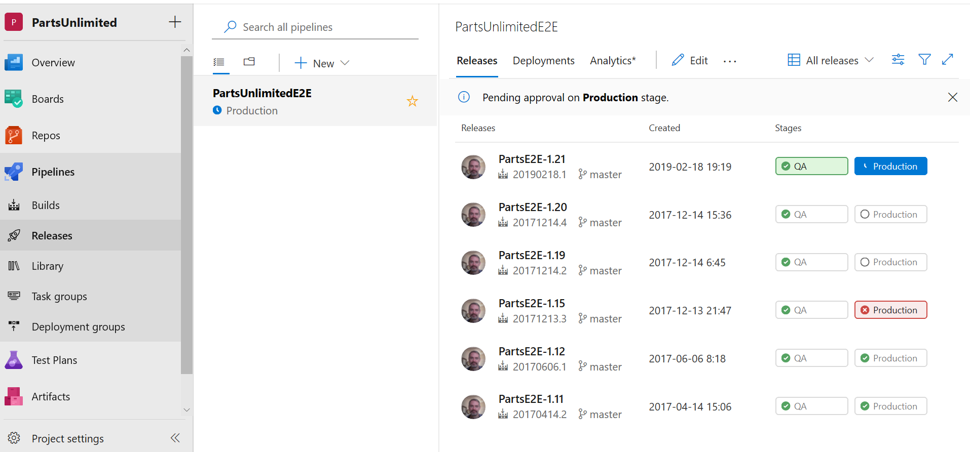The height and width of the screenshot is (452, 970).
Task: Enter full screen mode with expand icon
Action: click(x=947, y=60)
